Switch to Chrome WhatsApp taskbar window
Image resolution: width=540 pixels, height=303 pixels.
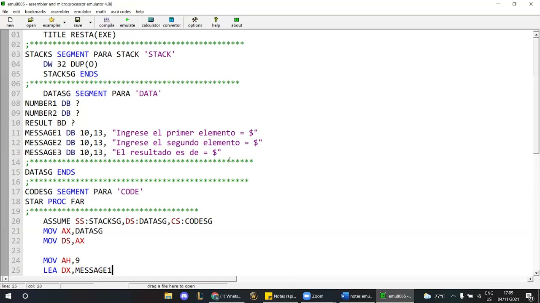[x=227, y=296]
